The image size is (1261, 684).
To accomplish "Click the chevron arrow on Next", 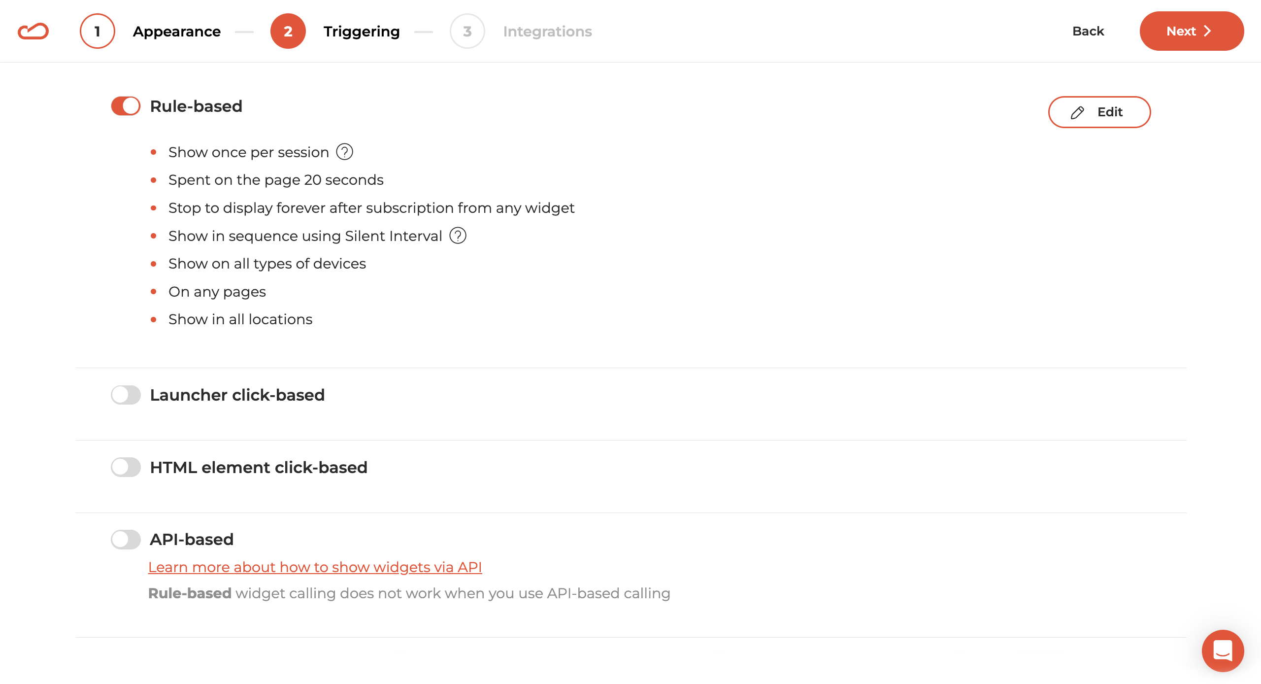I will coord(1207,31).
